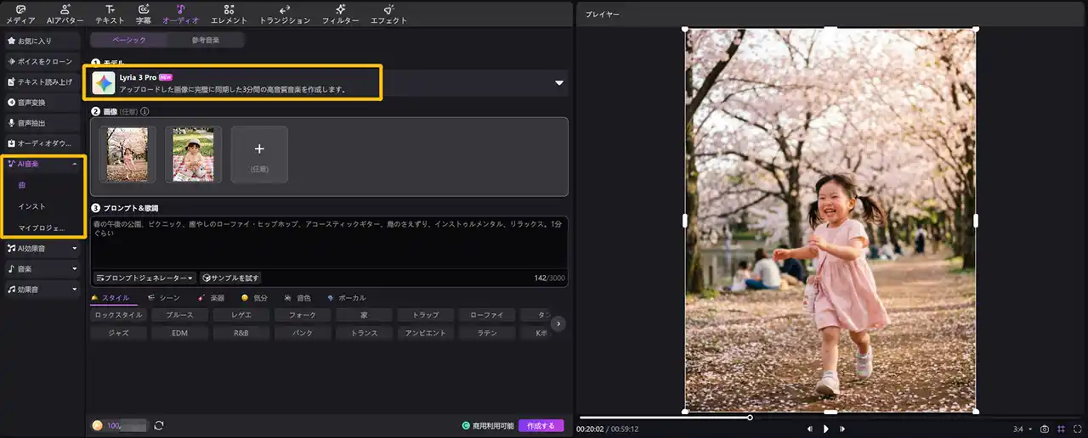Switch to the 楽器 tag category tab

click(212, 298)
